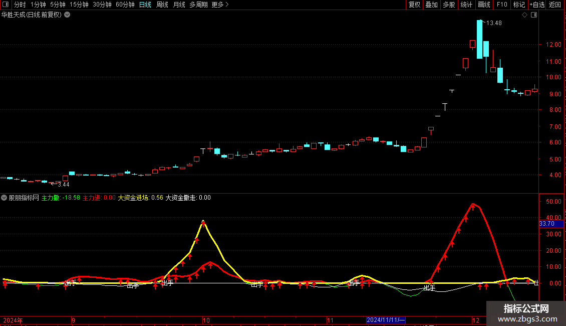Open the dropdown circle beside 股朋指标网
This screenshot has height=326, width=566.
(x=4, y=198)
